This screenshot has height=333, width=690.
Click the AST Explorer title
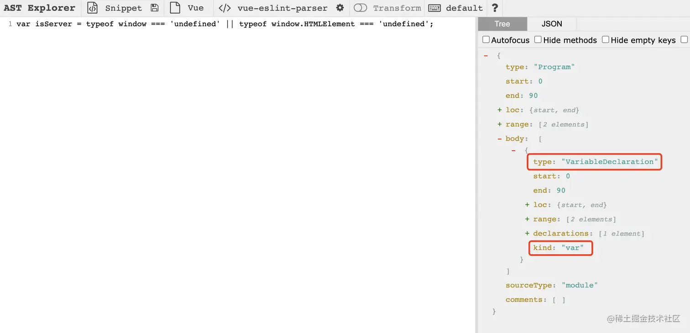point(39,8)
